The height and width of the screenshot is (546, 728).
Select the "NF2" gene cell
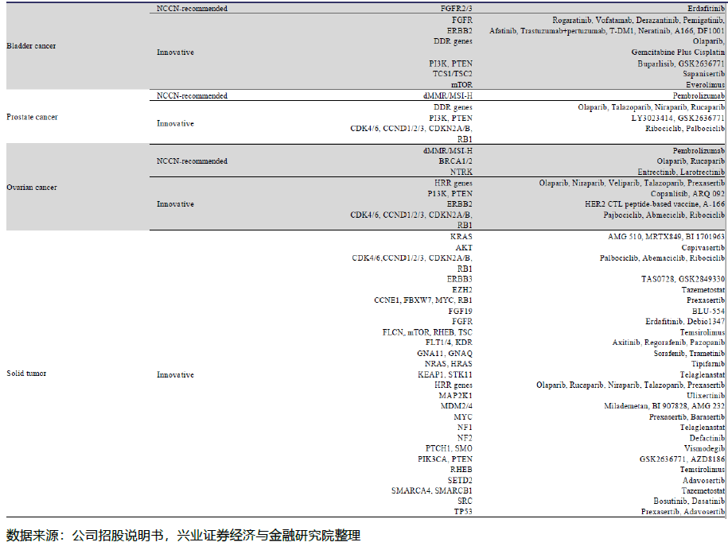(x=465, y=439)
